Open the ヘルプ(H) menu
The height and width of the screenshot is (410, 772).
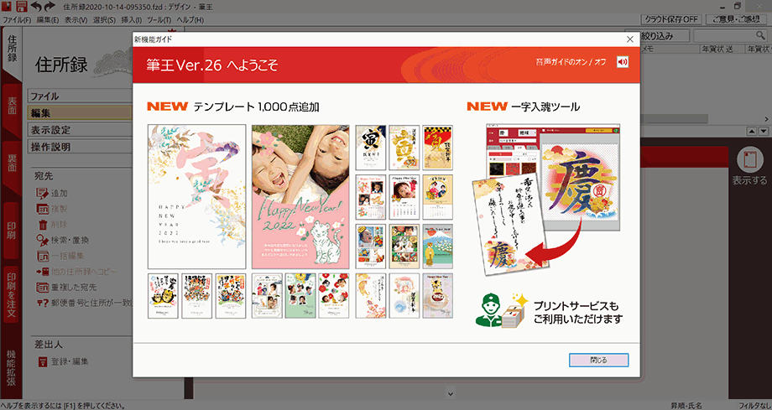(x=190, y=19)
